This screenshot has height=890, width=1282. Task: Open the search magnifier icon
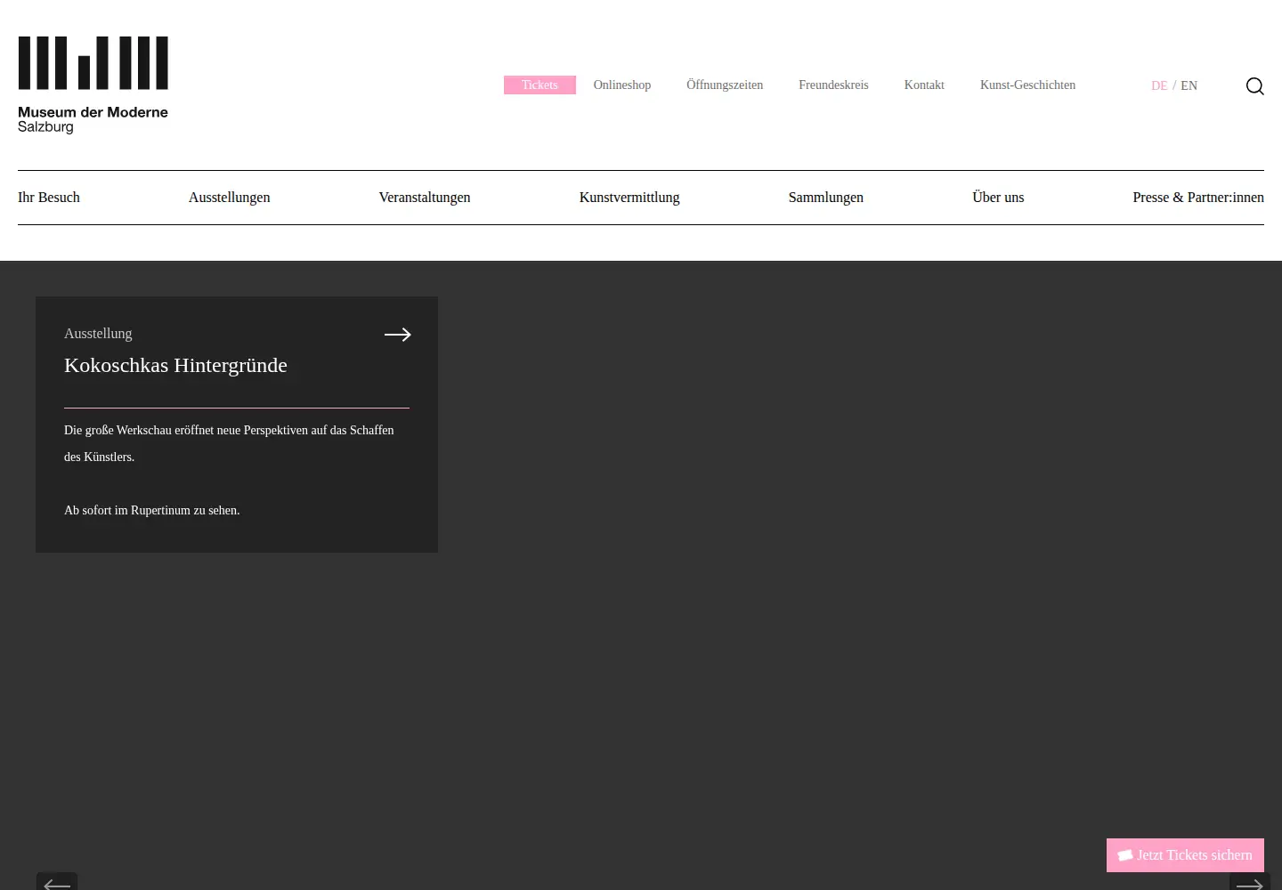tap(1254, 85)
